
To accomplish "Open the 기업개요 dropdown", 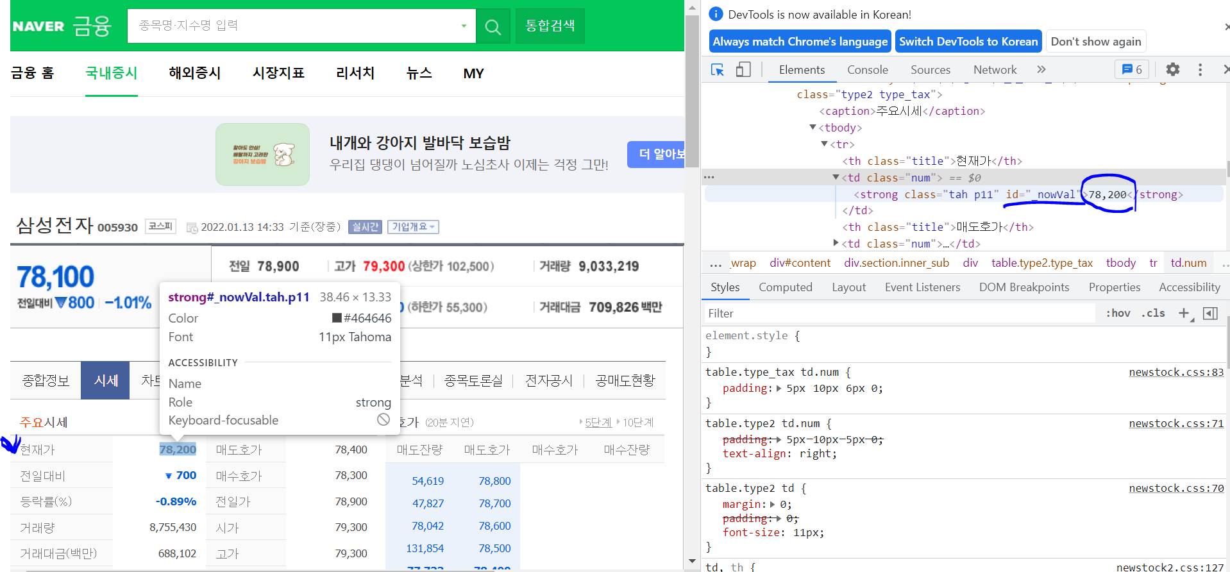I will pos(413,227).
